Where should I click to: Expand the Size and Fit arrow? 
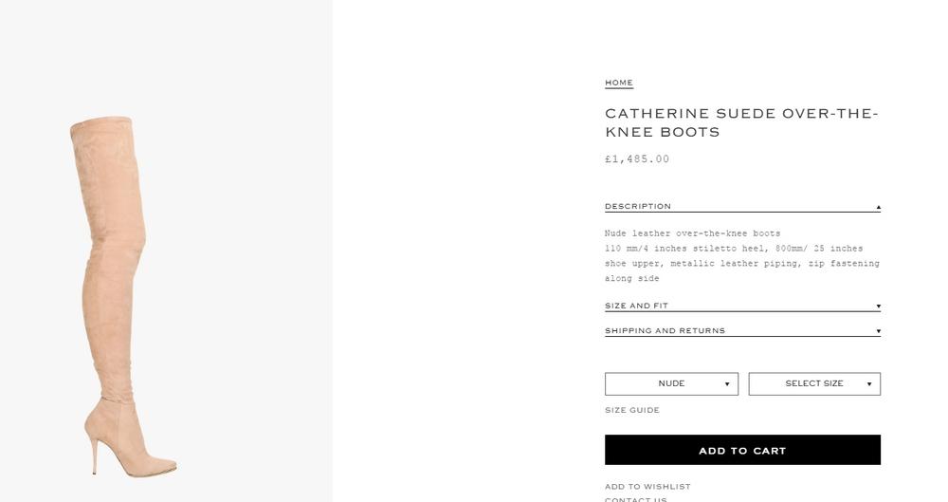[878, 307]
